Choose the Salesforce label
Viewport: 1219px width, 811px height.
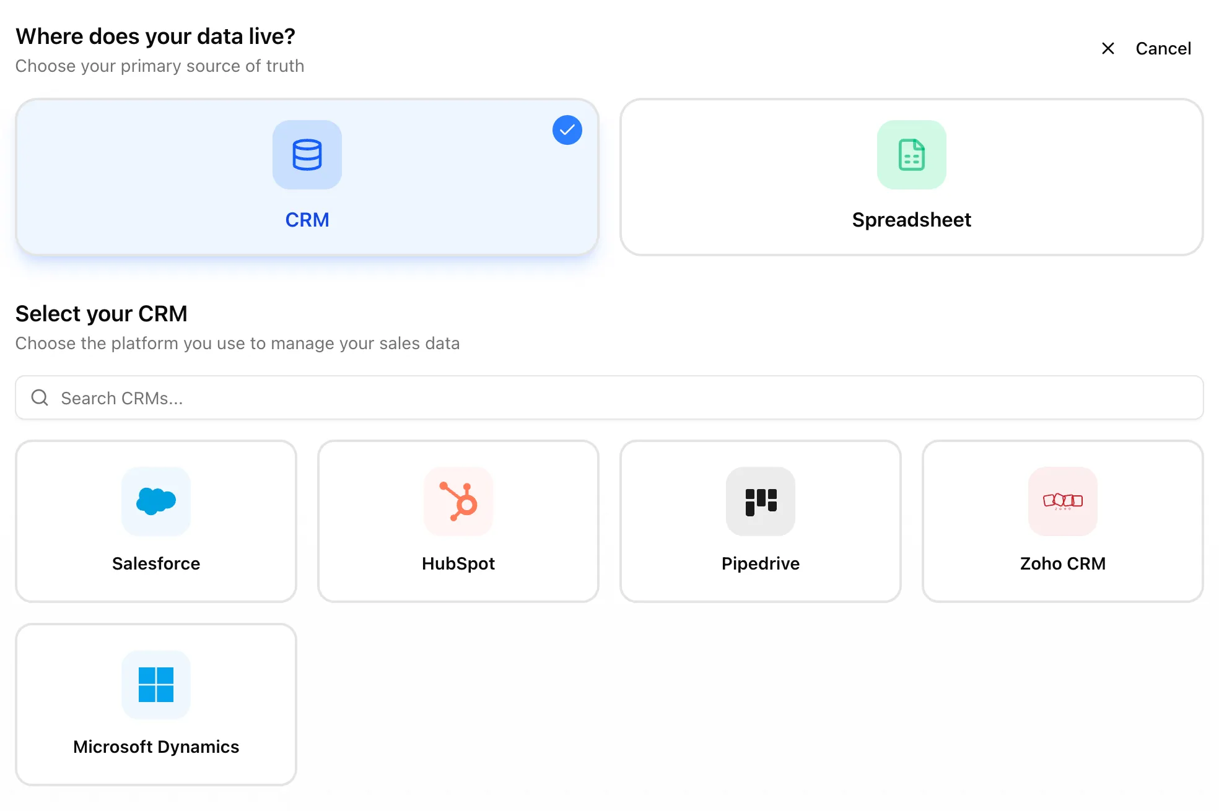click(156, 563)
